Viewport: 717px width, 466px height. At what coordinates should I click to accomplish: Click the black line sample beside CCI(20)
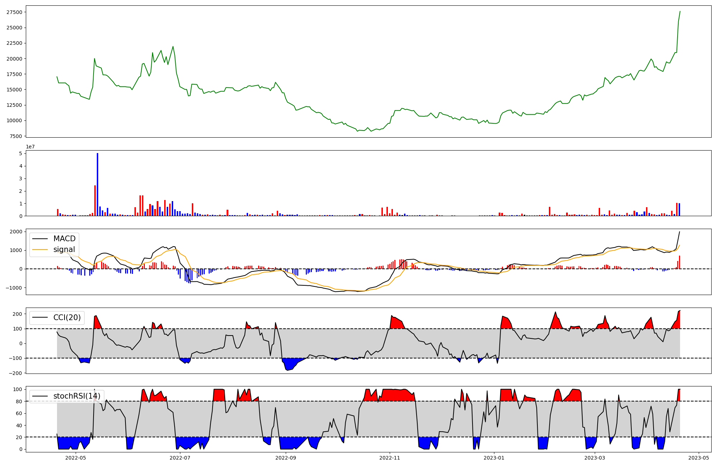40,318
